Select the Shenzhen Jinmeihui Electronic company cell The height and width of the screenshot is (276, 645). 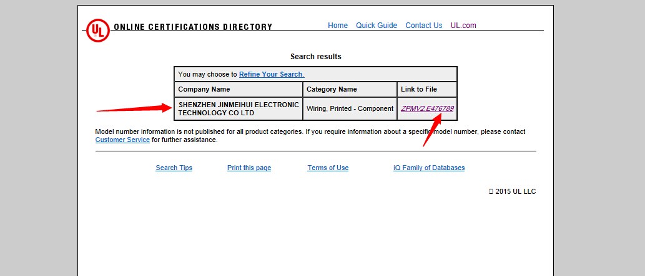point(239,109)
